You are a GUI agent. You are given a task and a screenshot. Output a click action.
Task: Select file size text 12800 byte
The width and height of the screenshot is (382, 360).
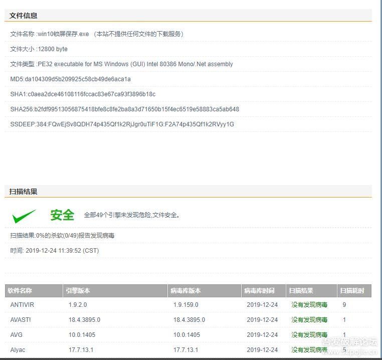click(53, 49)
